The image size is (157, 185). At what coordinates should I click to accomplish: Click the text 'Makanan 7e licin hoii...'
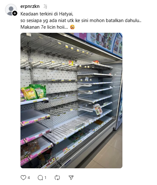point(44,27)
